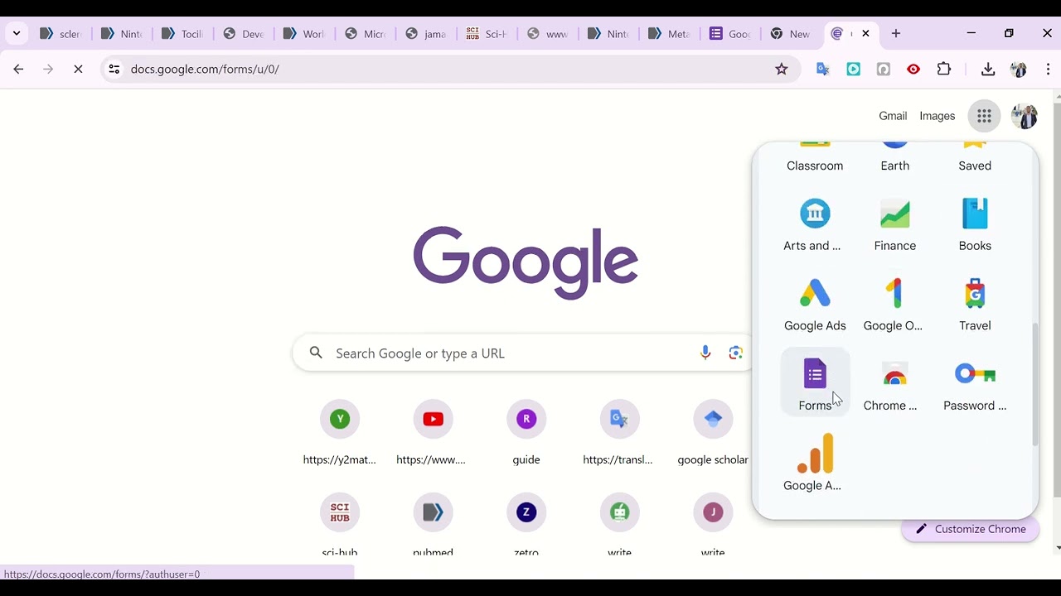Open Google Ads from the apps panel
The width and height of the screenshot is (1061, 596).
coord(815,305)
